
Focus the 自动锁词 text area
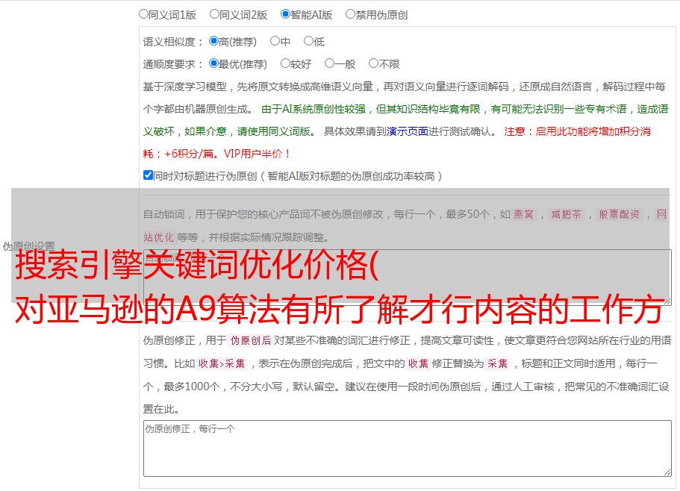[408, 278]
